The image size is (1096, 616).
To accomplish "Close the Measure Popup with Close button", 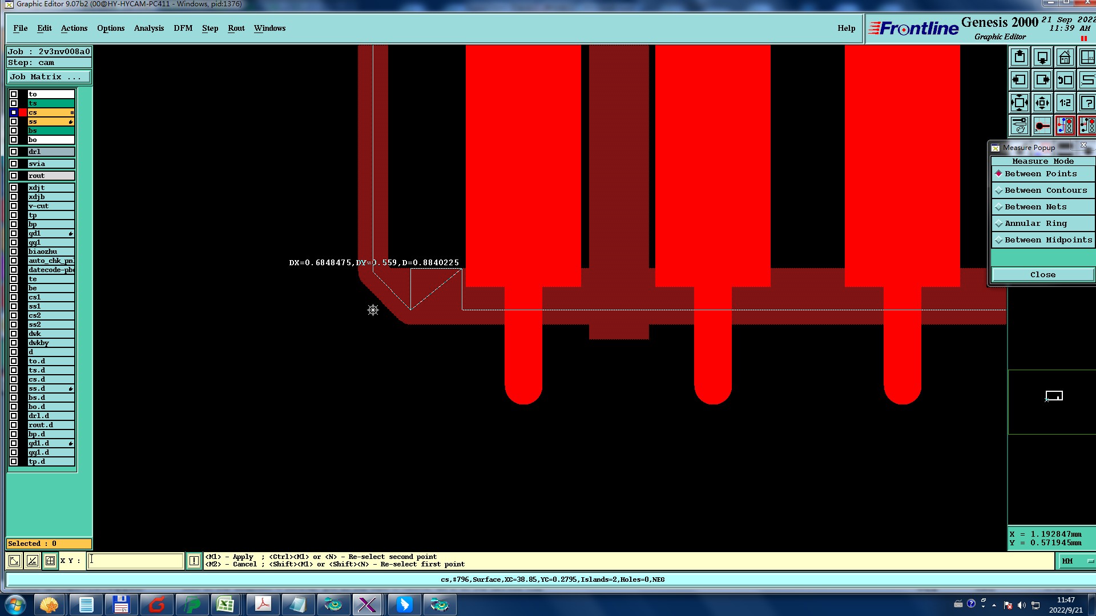I will (x=1042, y=275).
